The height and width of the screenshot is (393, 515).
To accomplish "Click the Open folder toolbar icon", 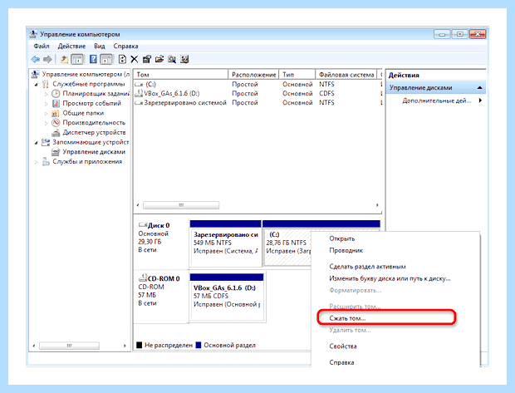I will pyautogui.click(x=159, y=60).
